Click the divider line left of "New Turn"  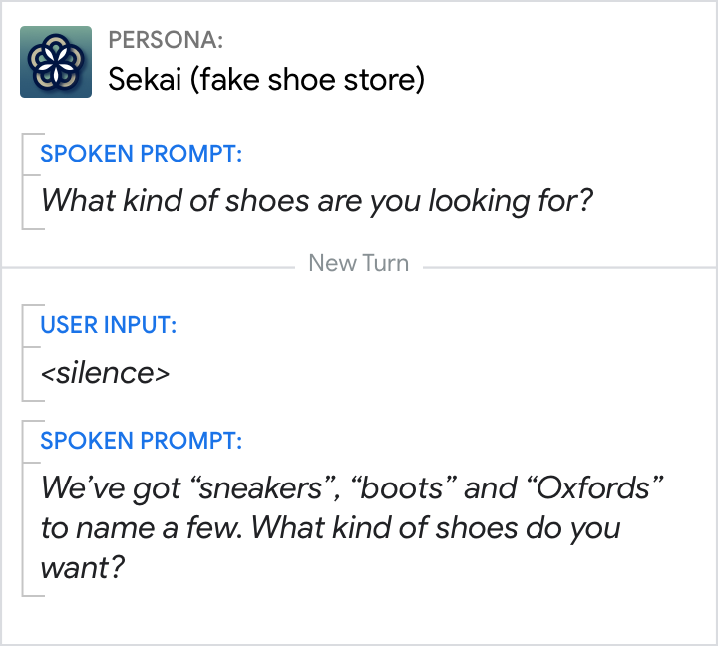(148, 266)
